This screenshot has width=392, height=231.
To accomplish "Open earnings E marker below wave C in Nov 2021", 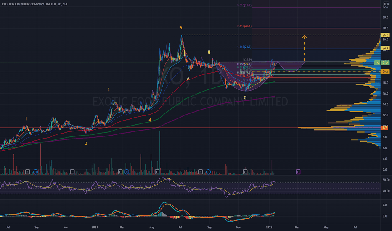I will point(245,172).
